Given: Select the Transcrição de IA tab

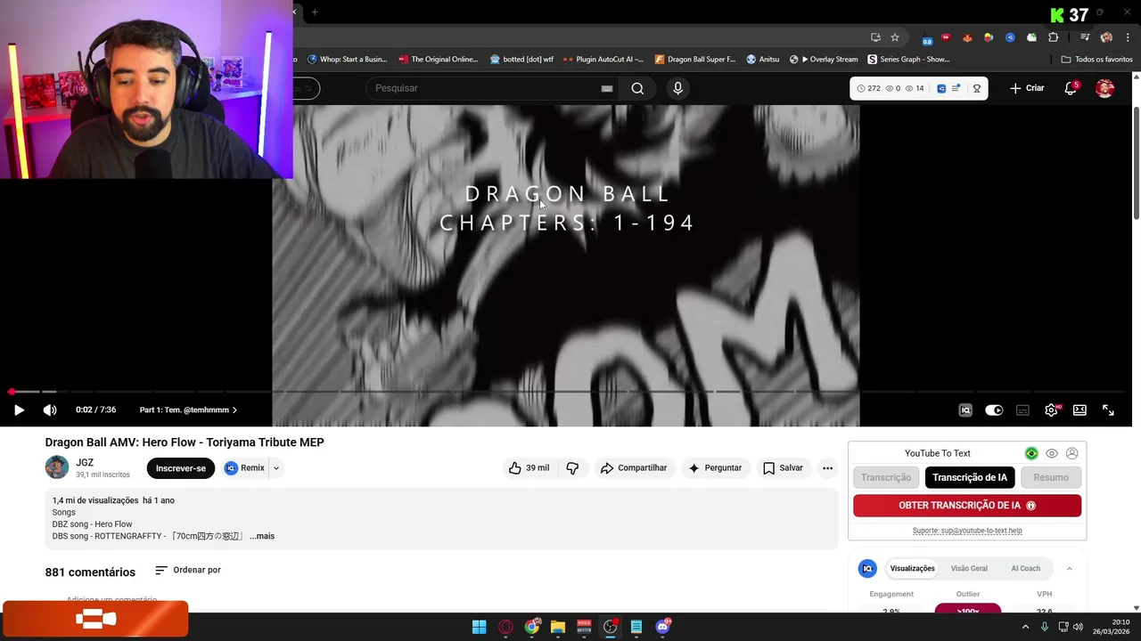Looking at the screenshot, I should pos(970,477).
